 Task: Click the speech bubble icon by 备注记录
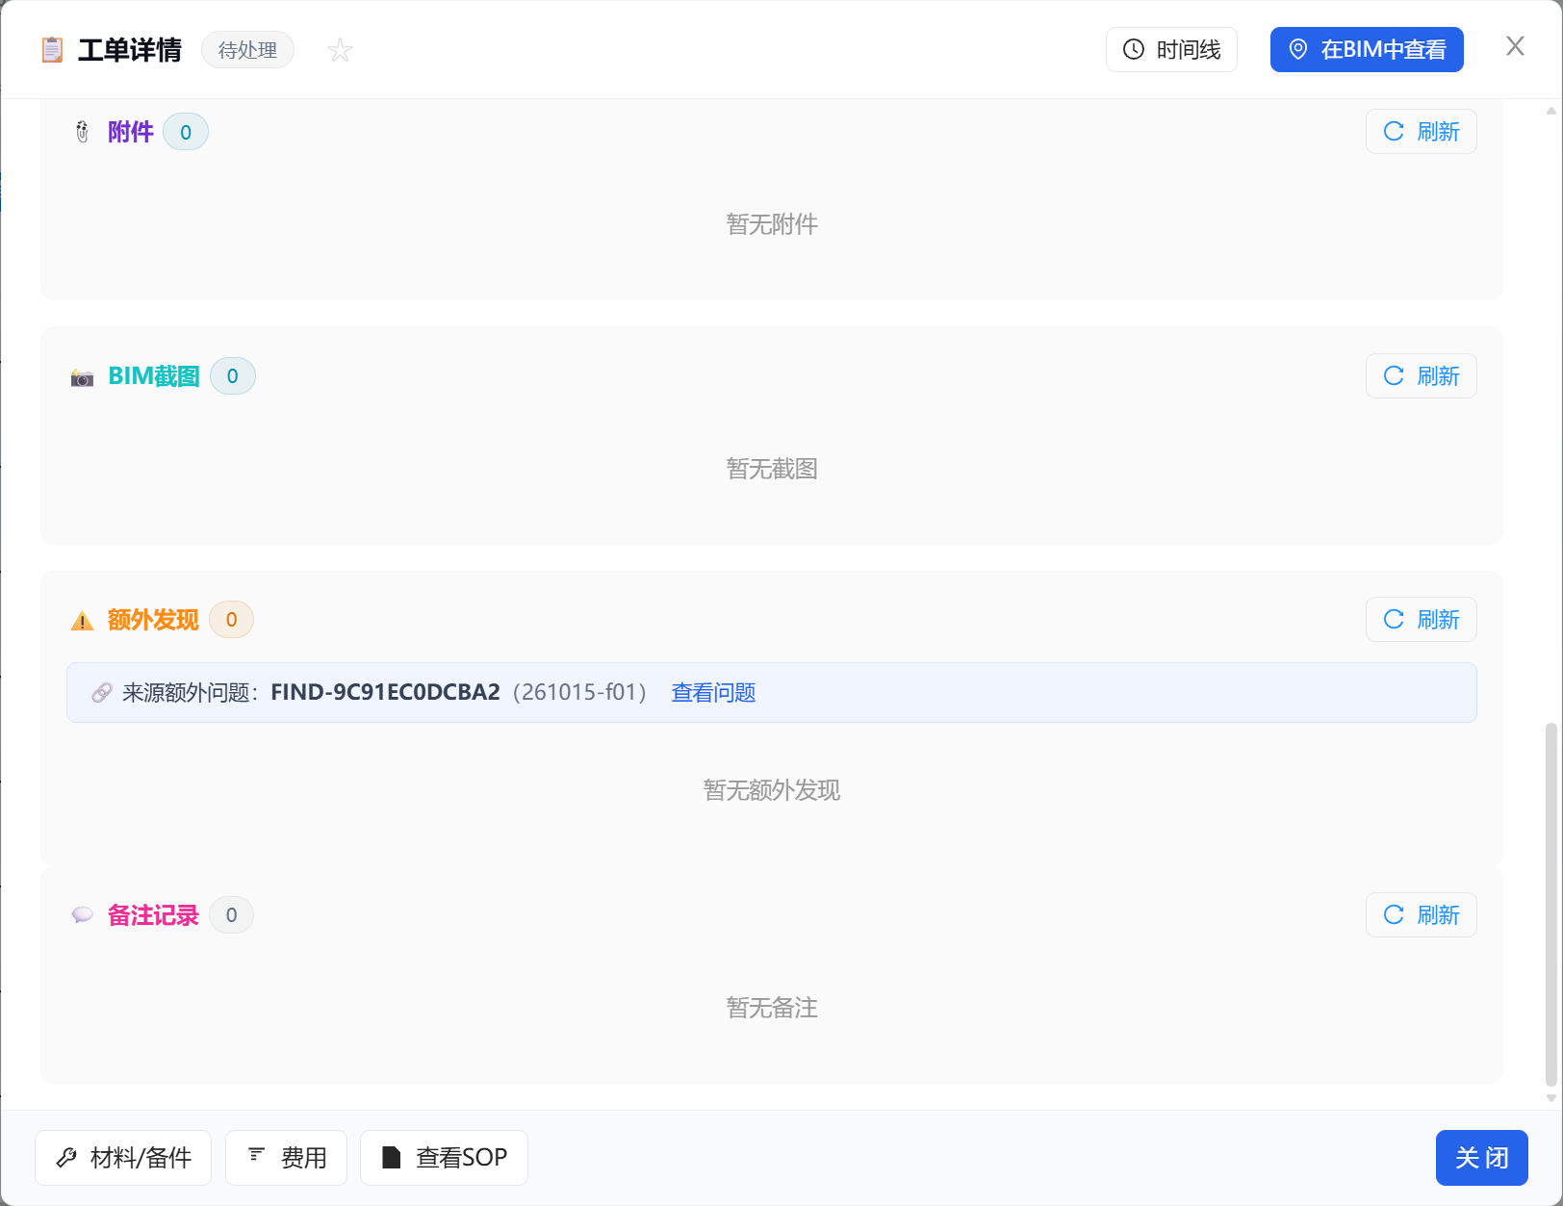[83, 915]
